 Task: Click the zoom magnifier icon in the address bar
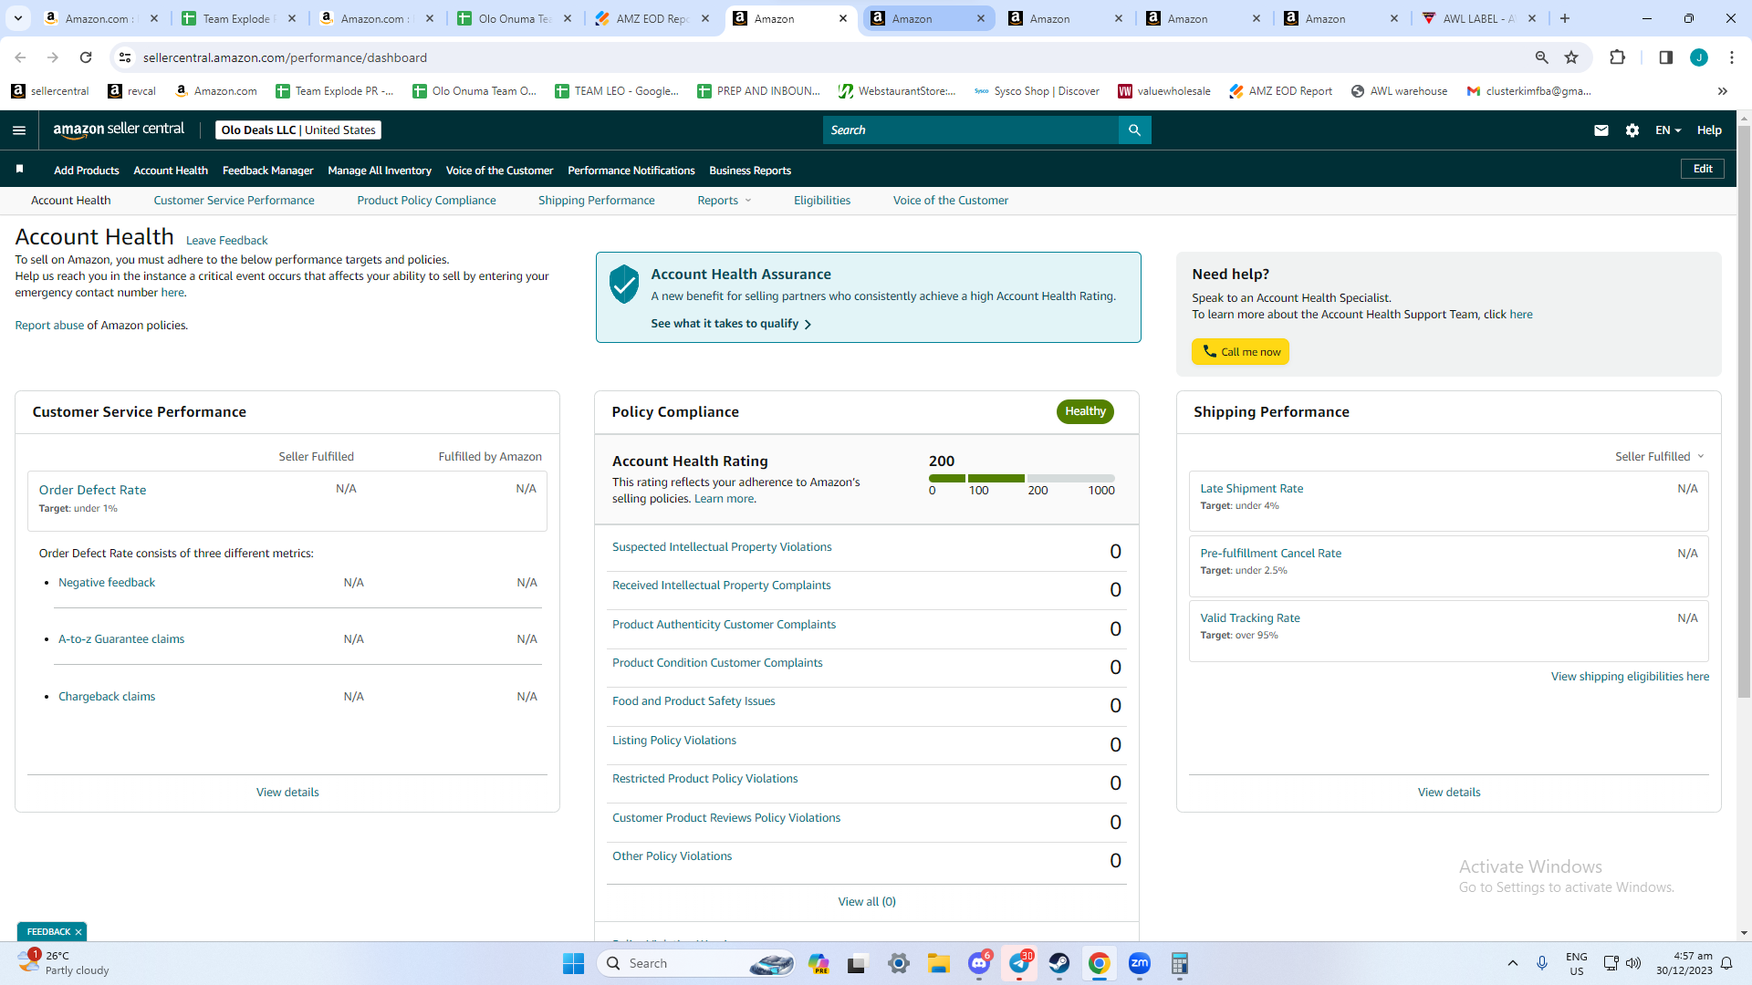pos(1542,57)
